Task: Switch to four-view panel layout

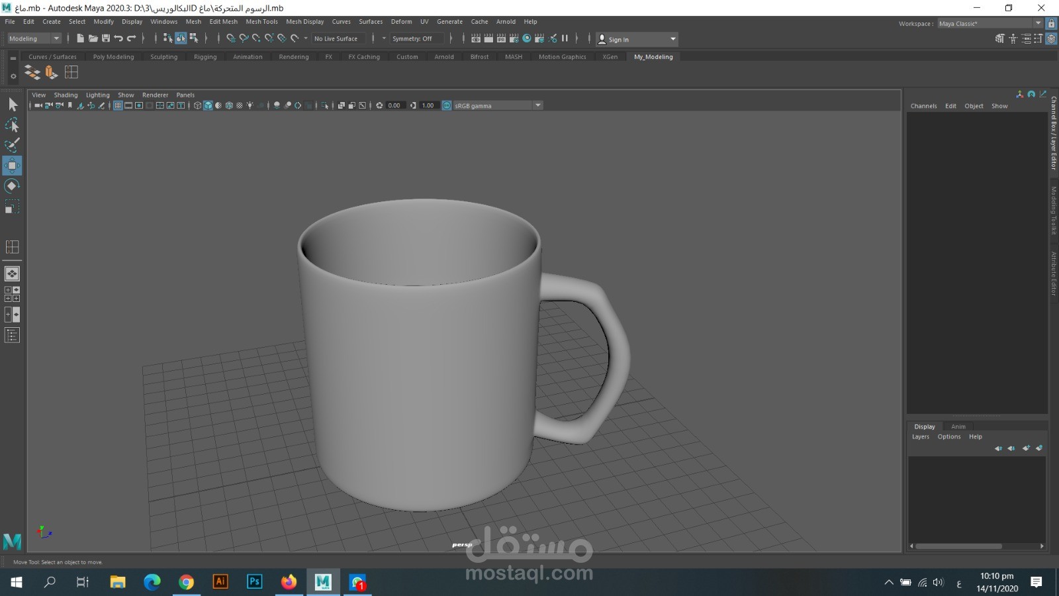Action: click(12, 294)
